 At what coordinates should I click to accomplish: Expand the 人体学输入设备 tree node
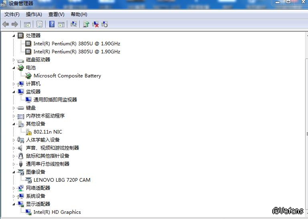click(x=14, y=140)
